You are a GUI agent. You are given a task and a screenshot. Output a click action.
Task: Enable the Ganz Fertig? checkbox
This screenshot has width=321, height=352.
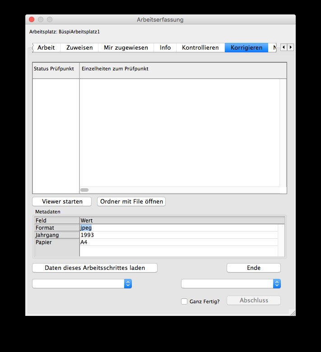click(184, 301)
